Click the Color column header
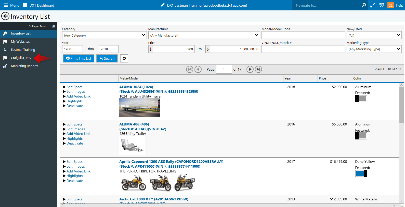Viewport: 405px width, 207px height. (378, 78)
